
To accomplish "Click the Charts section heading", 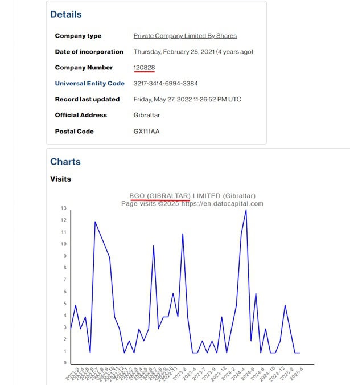I will (65, 162).
